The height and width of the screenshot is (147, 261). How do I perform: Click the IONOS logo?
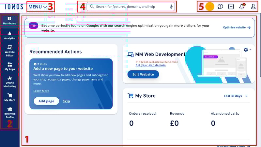(x=14, y=7)
